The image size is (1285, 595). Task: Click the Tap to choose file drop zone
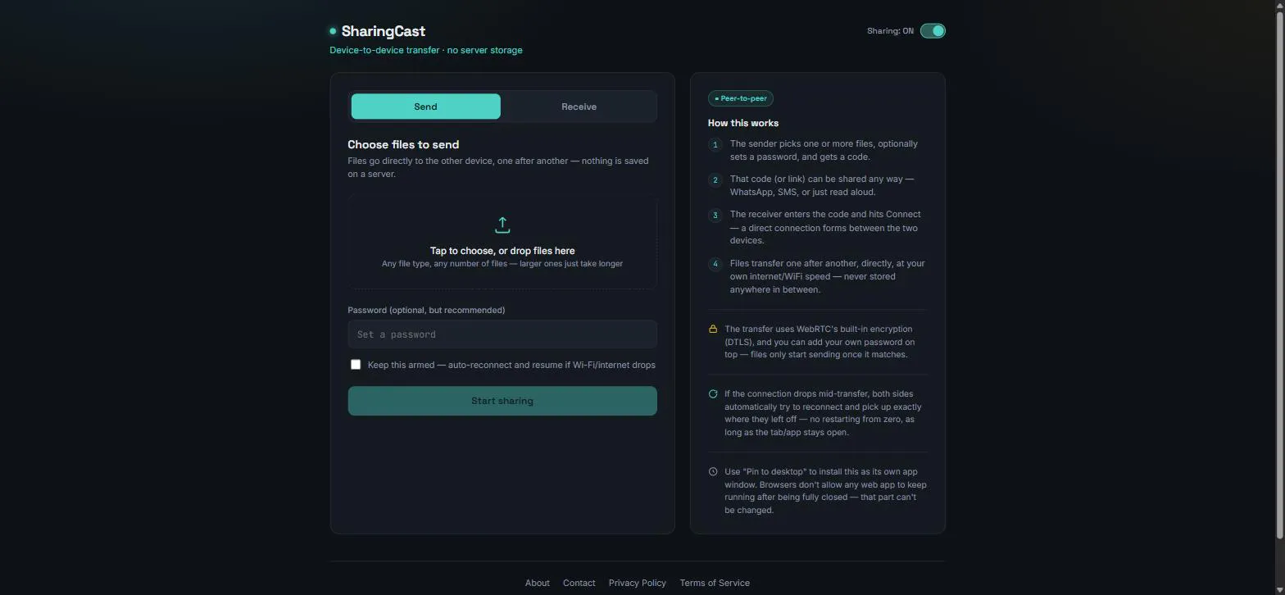[x=502, y=242]
